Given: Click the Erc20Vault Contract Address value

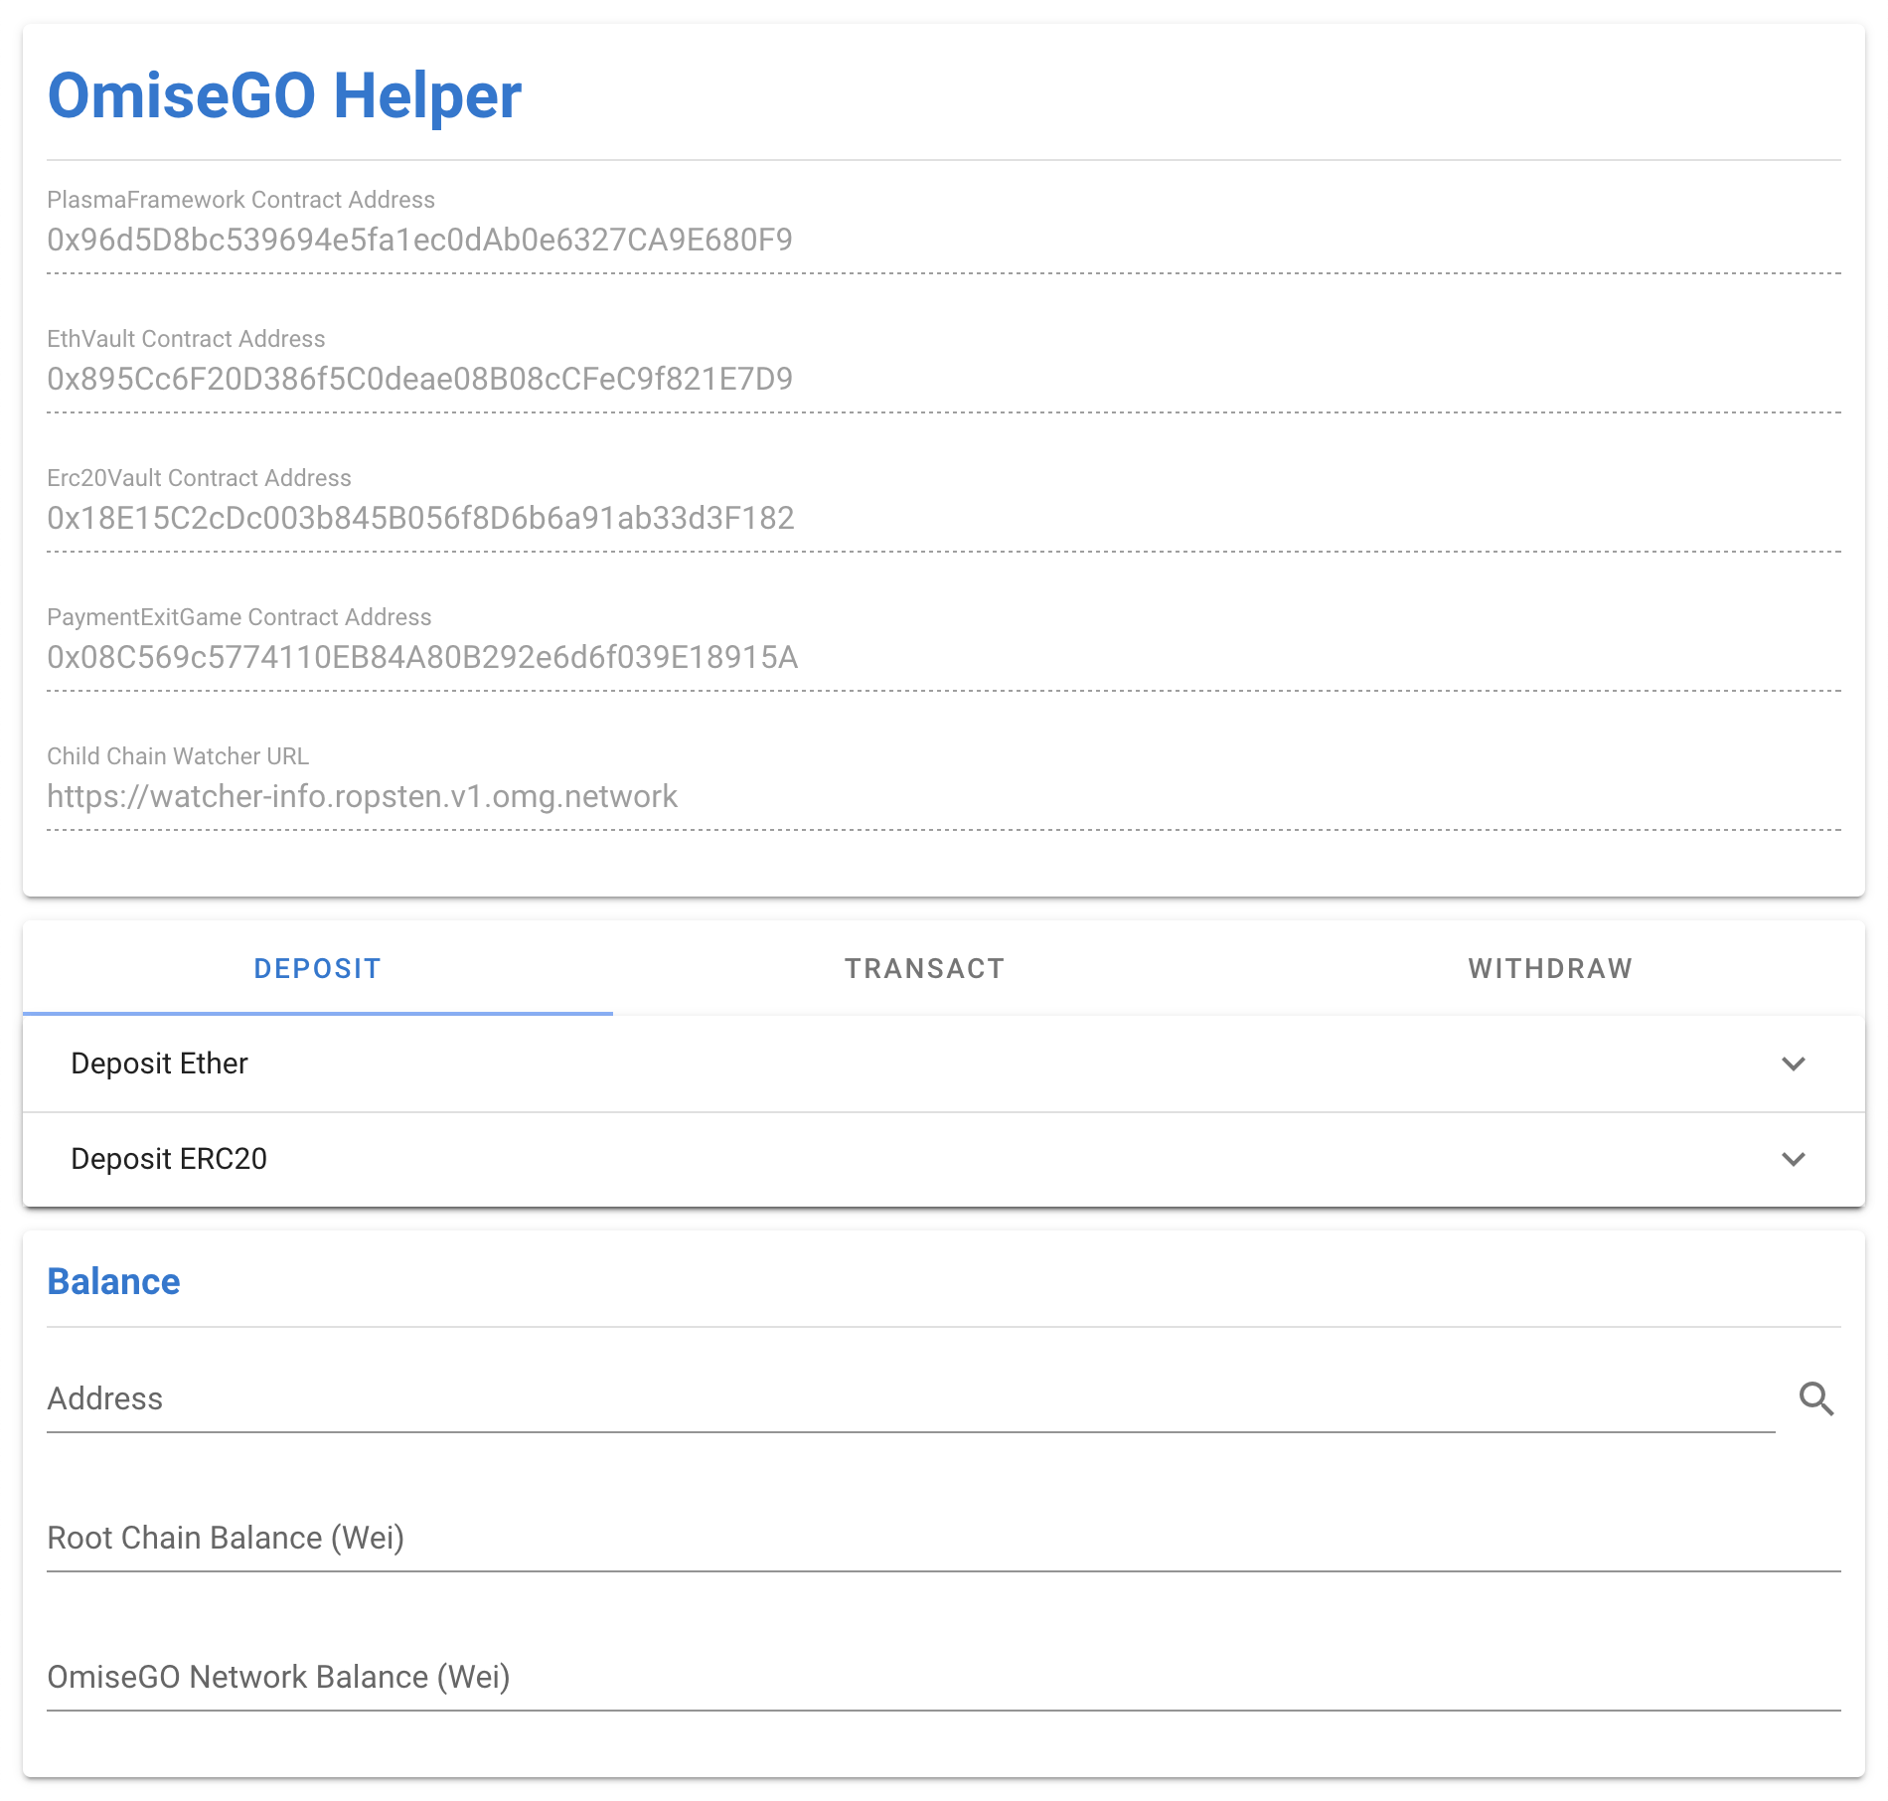Looking at the screenshot, I should [x=420, y=518].
